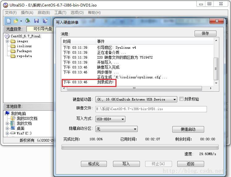Open the 文件(F) menu
Screen dimensions: 231x177
[x=10, y=13]
